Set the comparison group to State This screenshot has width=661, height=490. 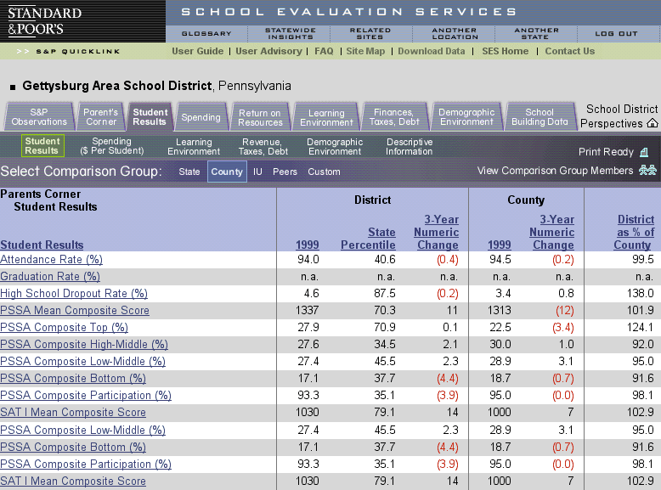189,172
